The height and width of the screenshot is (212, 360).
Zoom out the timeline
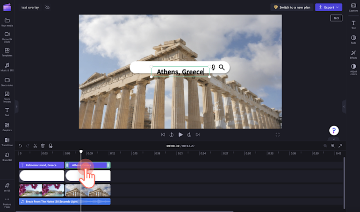325,146
